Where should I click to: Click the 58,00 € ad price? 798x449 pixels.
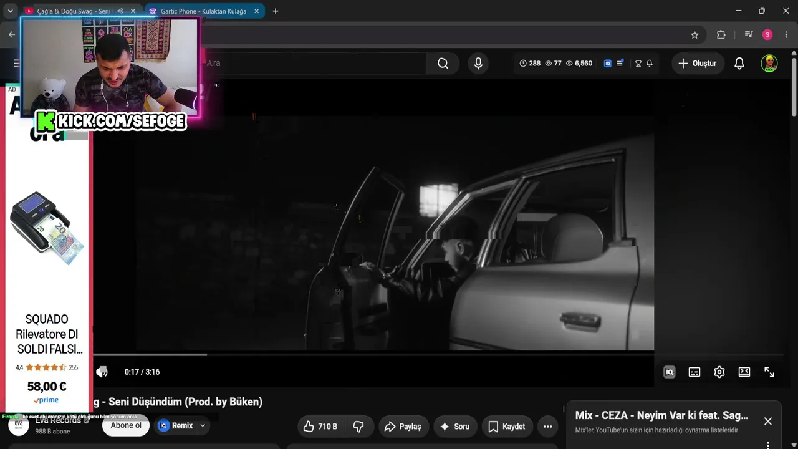coord(47,387)
